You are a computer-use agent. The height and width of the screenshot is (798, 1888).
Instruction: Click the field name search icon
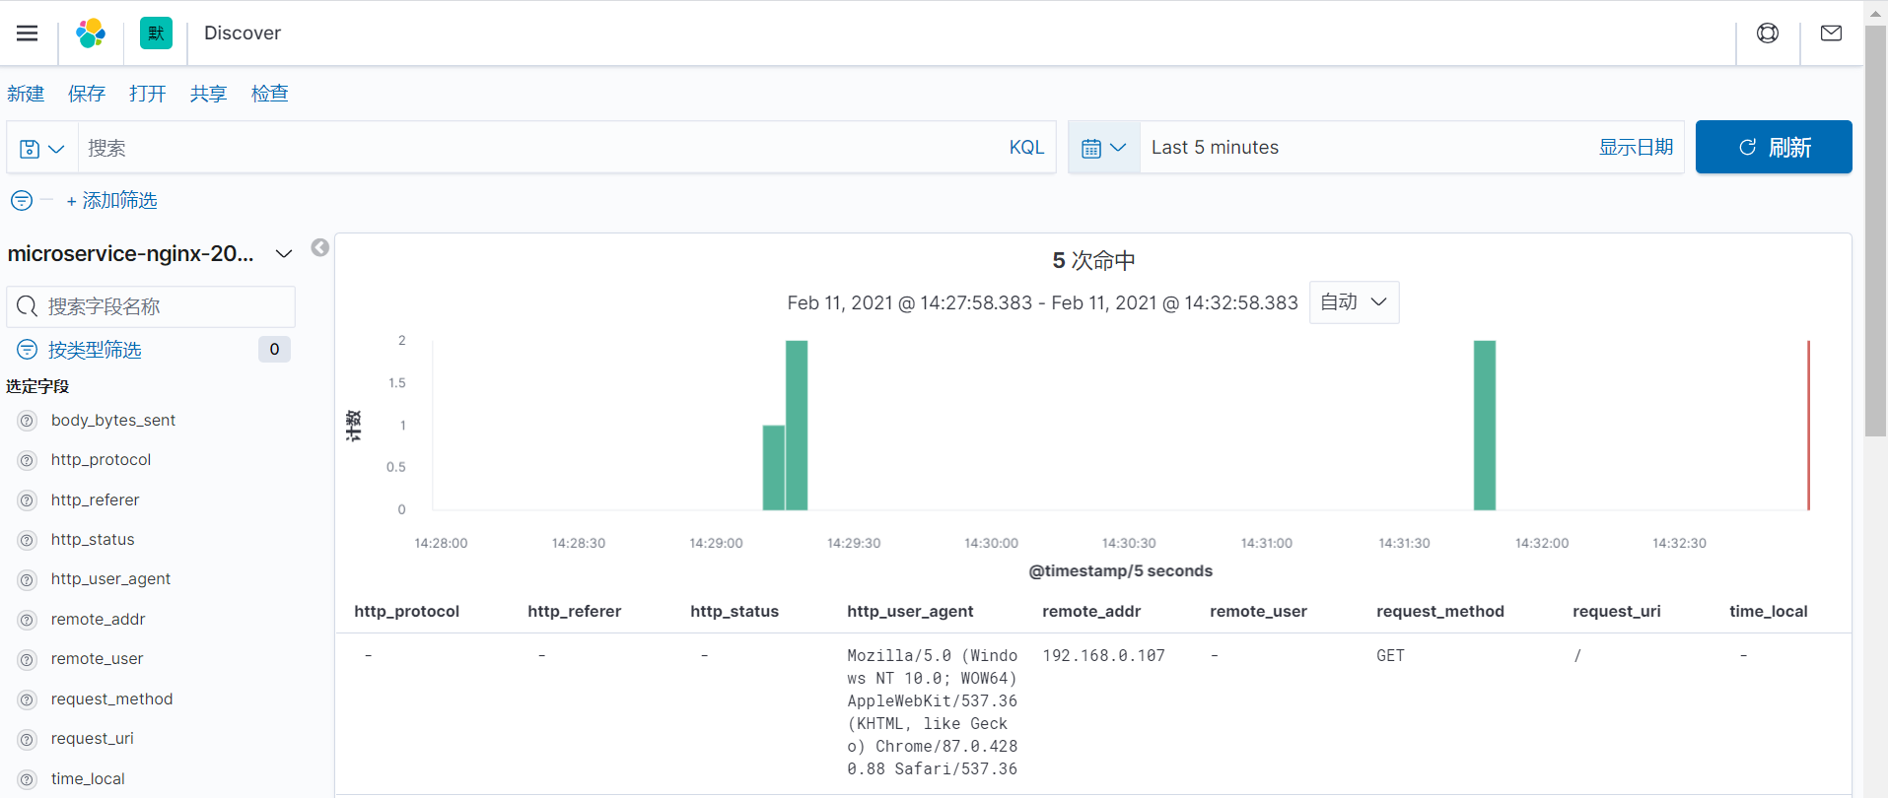click(x=28, y=306)
